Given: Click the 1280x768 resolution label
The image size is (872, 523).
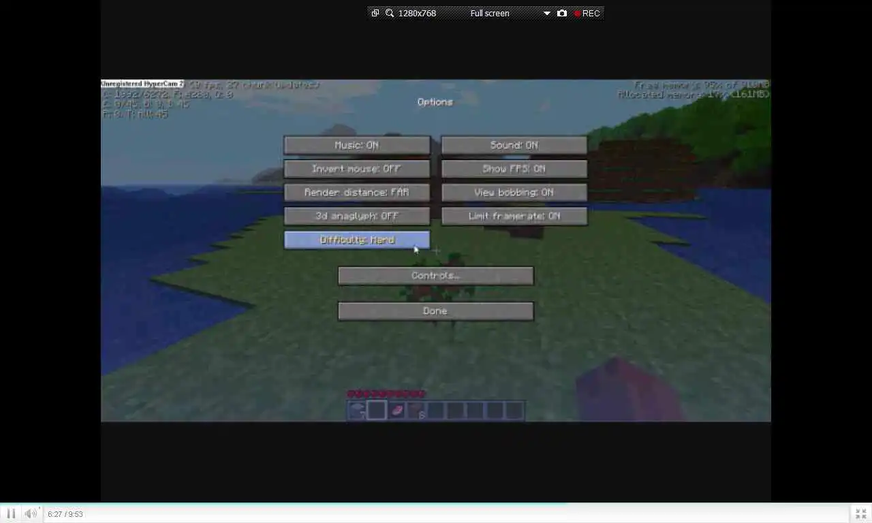Looking at the screenshot, I should pos(417,13).
